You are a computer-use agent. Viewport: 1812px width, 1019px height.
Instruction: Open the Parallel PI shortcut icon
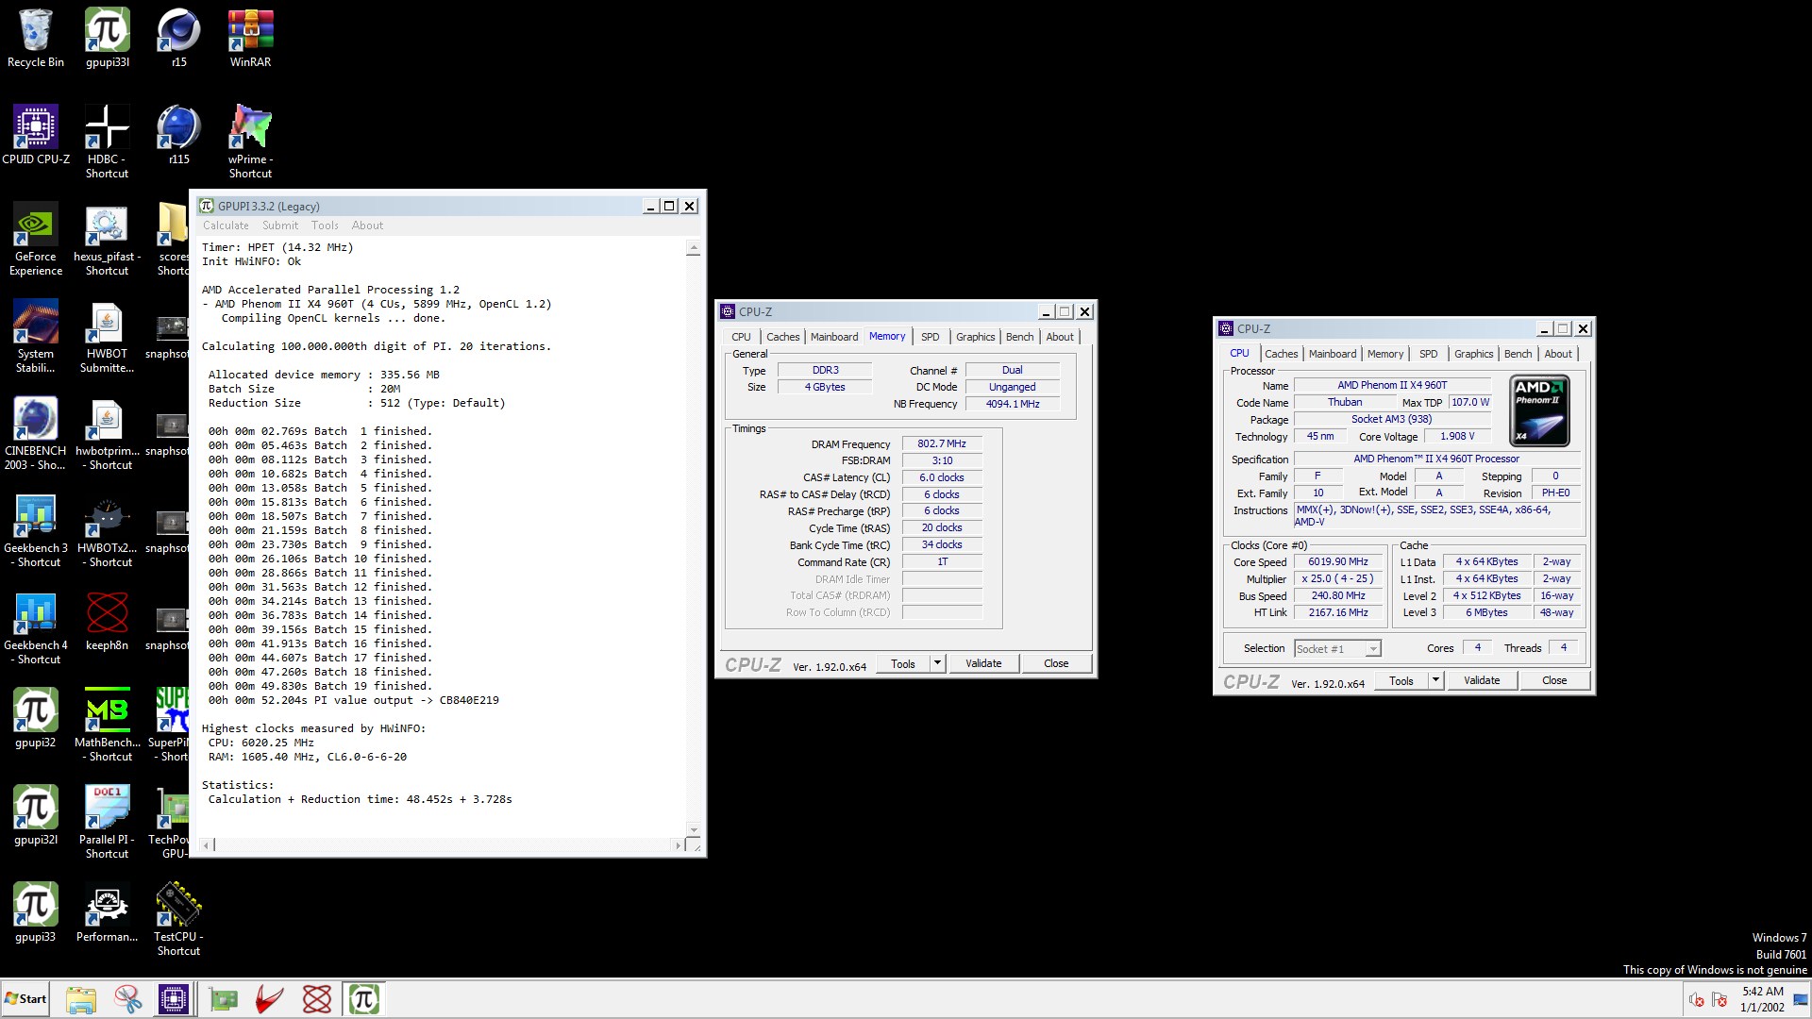pyautogui.click(x=107, y=822)
